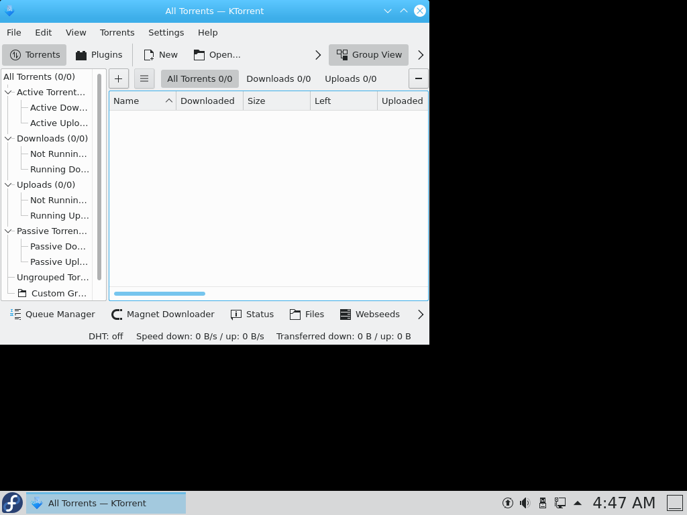Select the Passive Uploads group
This screenshot has height=515, width=687.
pyautogui.click(x=59, y=262)
